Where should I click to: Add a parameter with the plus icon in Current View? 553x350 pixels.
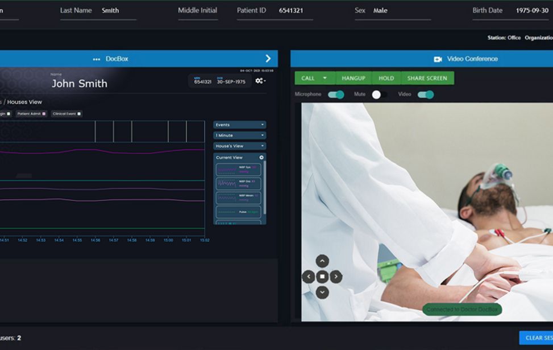click(261, 157)
